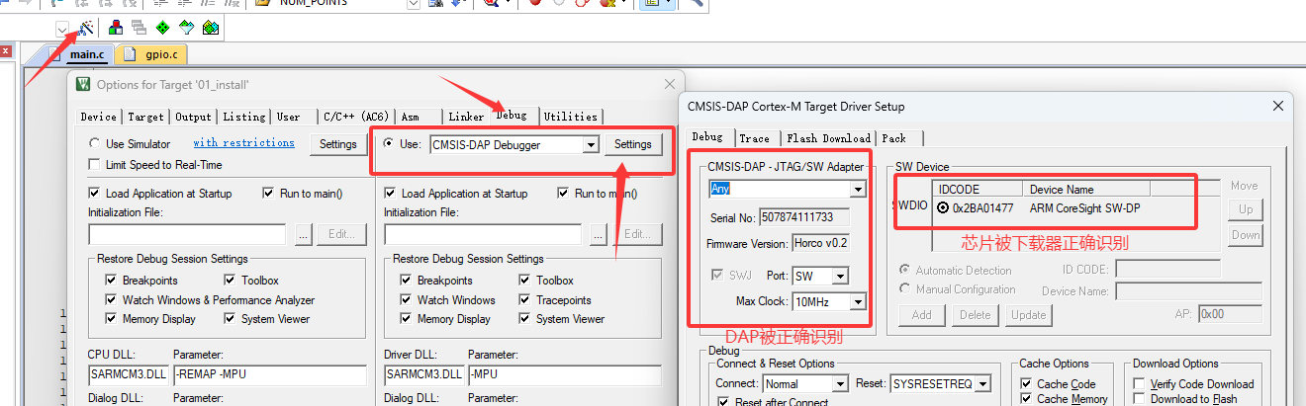Toggle driver-side Watch Windows checkbox

407,300
